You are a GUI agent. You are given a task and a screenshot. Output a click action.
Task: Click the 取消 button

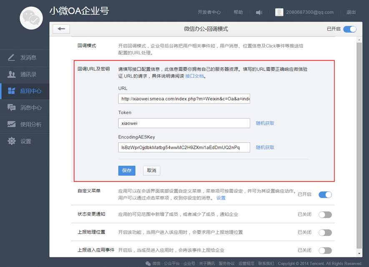(151, 171)
